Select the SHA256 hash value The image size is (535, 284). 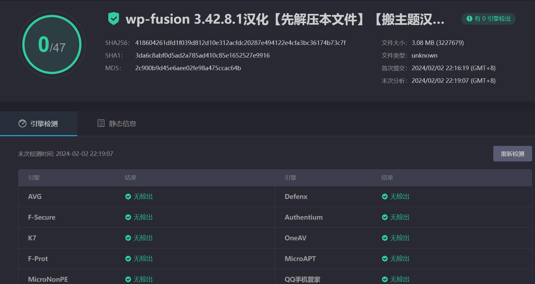[241, 43]
